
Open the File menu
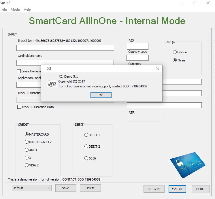pyautogui.click(x=4, y=10)
